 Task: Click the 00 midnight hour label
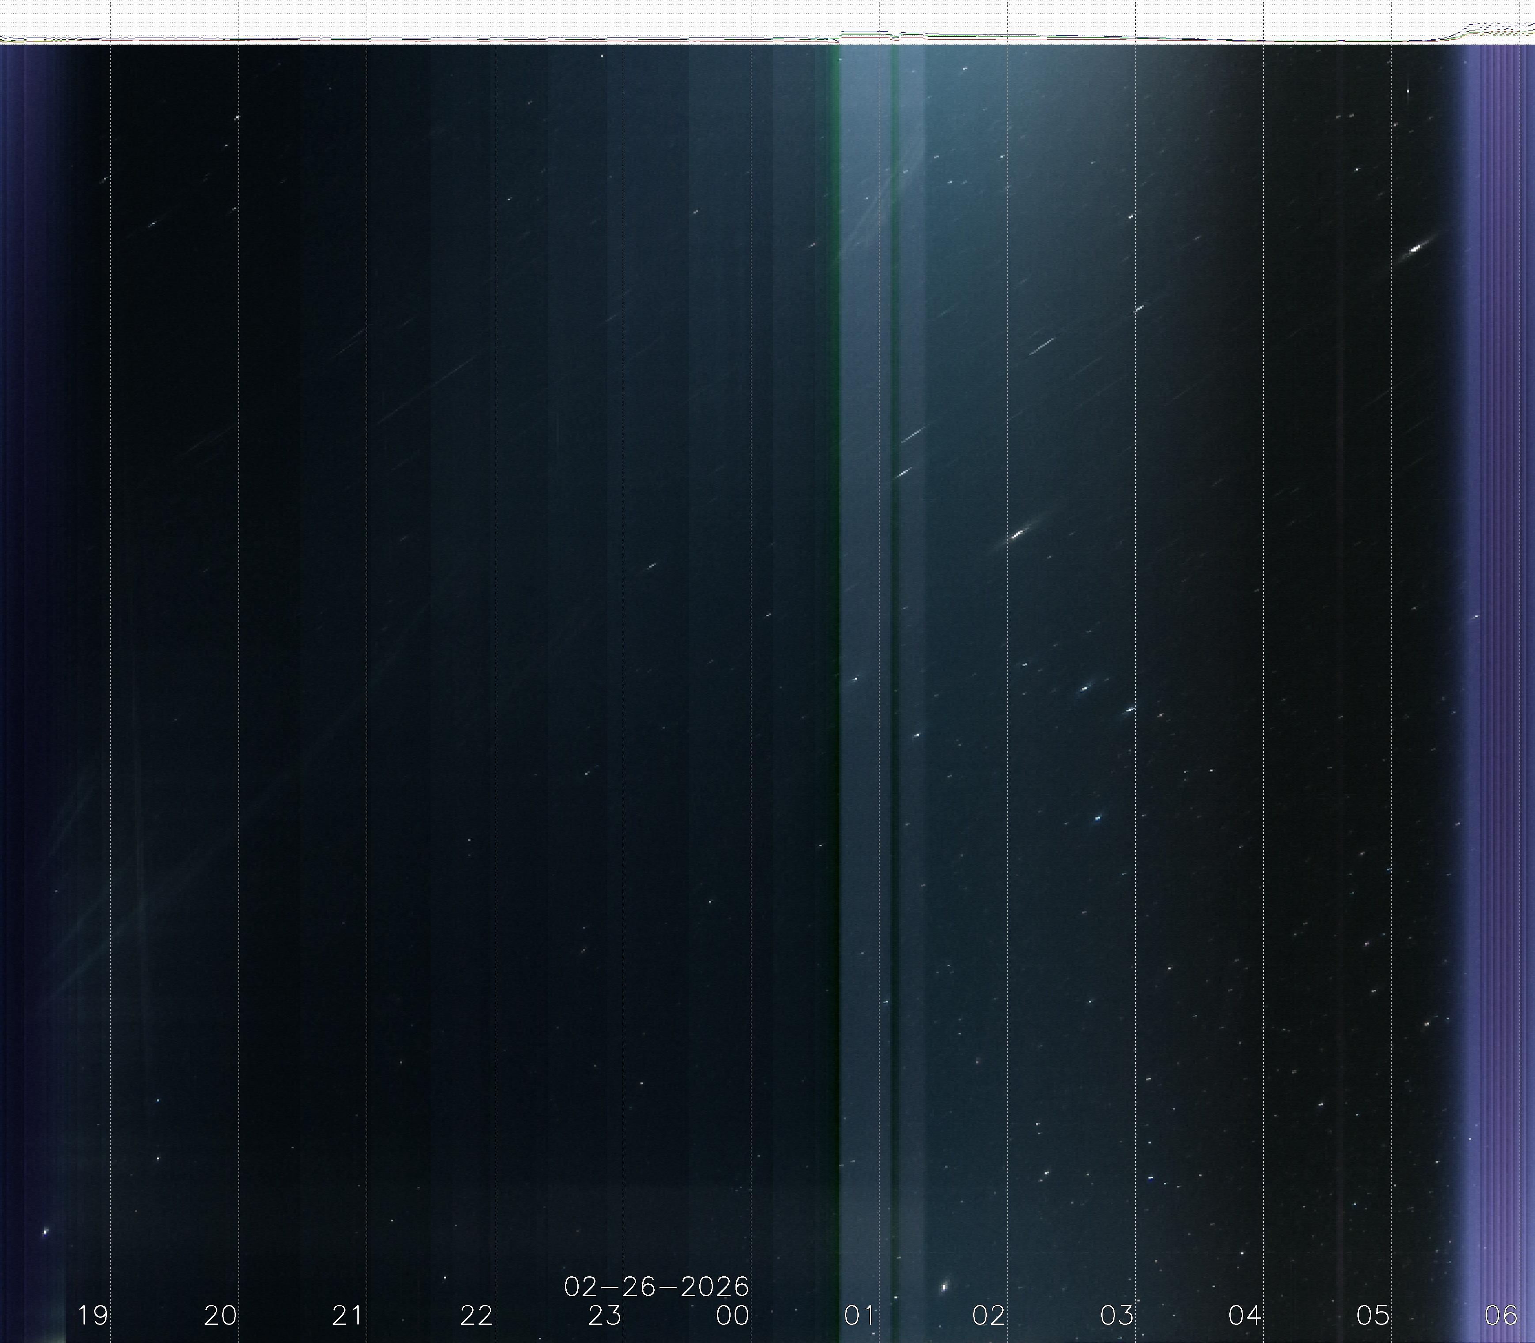pyautogui.click(x=732, y=1315)
